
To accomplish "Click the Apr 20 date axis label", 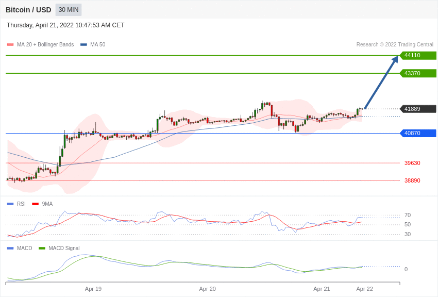I will [x=208, y=289].
